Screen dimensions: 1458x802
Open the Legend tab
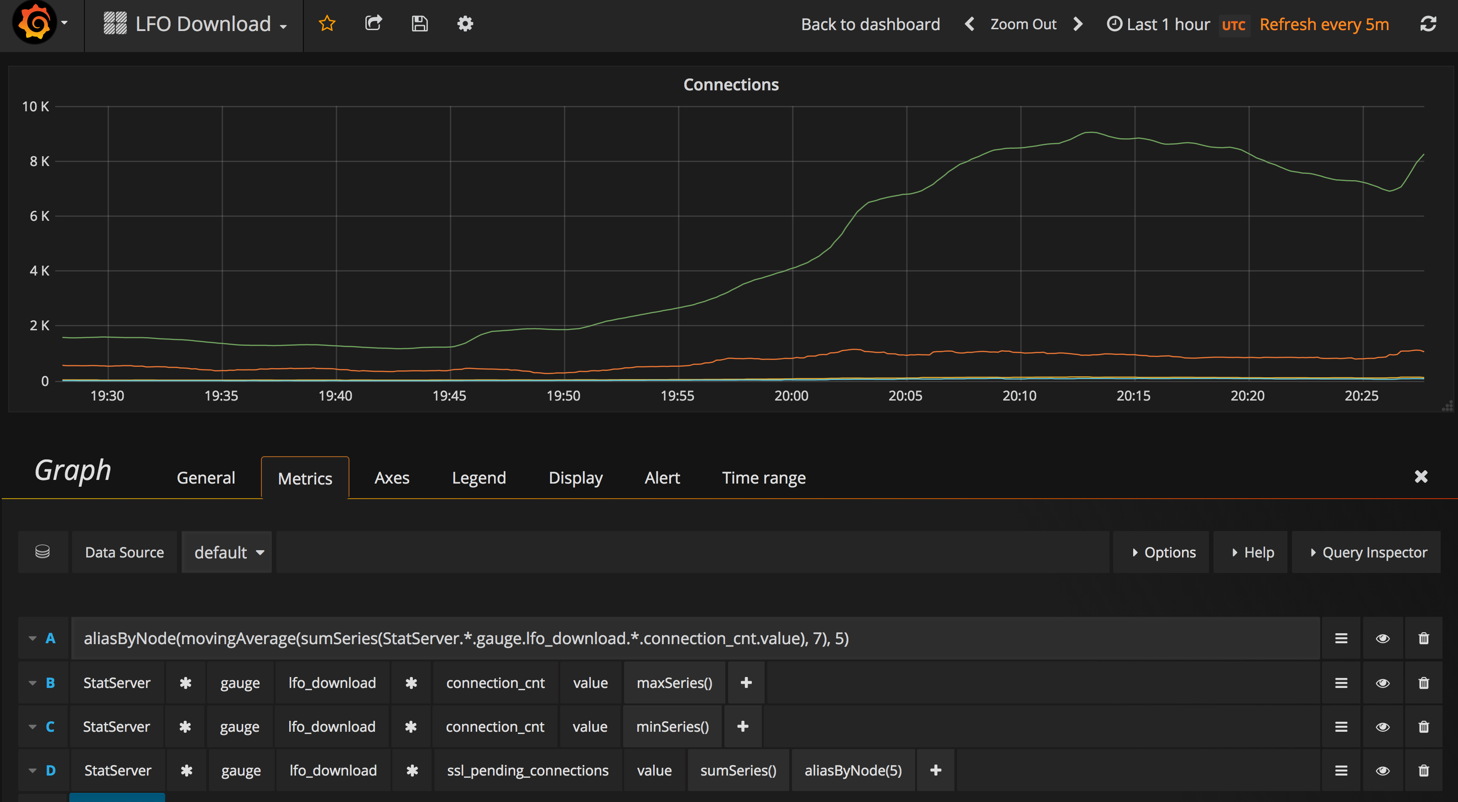[x=479, y=478]
